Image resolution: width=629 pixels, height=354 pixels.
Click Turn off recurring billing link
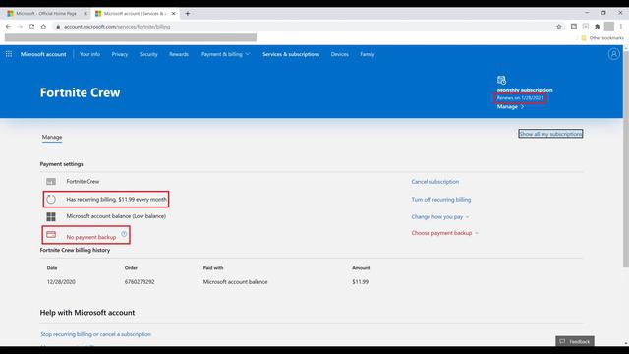click(x=441, y=199)
